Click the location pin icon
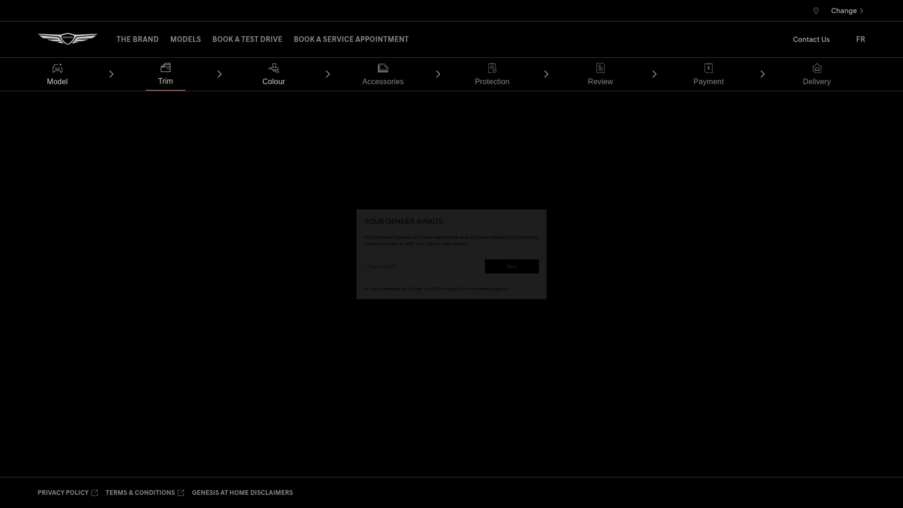 [816, 11]
